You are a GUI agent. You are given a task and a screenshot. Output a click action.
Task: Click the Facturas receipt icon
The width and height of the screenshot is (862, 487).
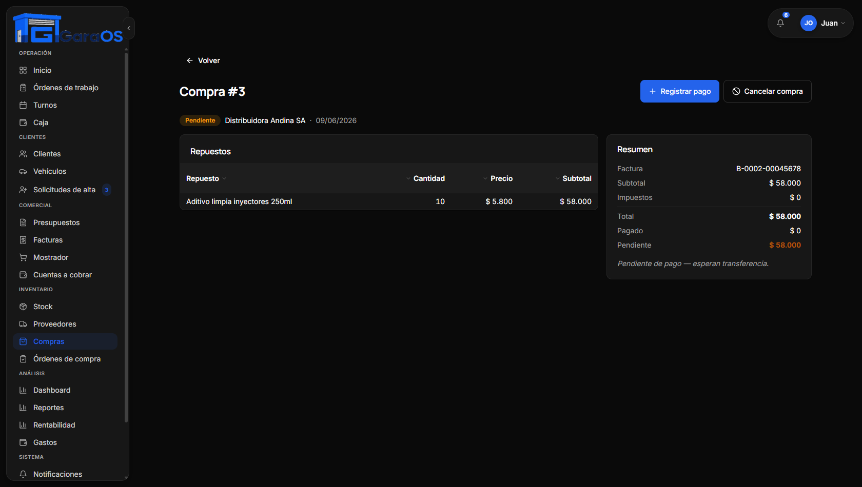point(23,240)
